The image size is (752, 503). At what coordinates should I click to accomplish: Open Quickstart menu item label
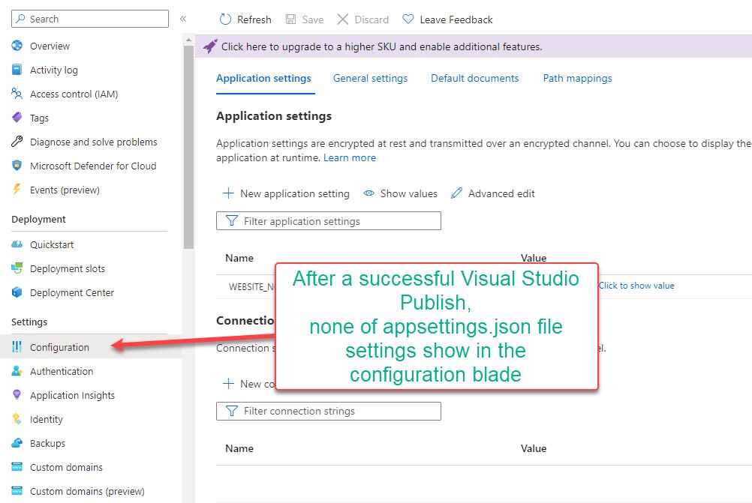tap(52, 244)
